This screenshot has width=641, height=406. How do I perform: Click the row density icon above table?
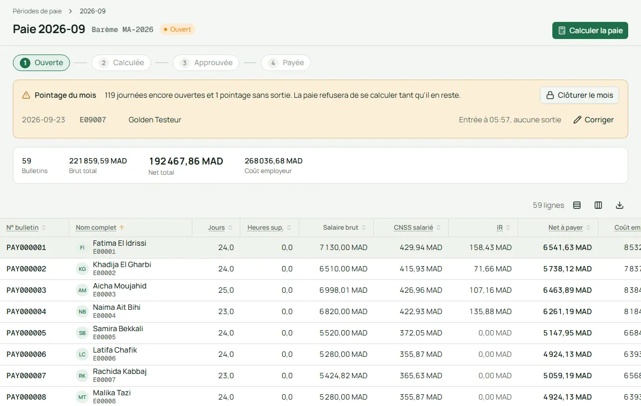577,205
